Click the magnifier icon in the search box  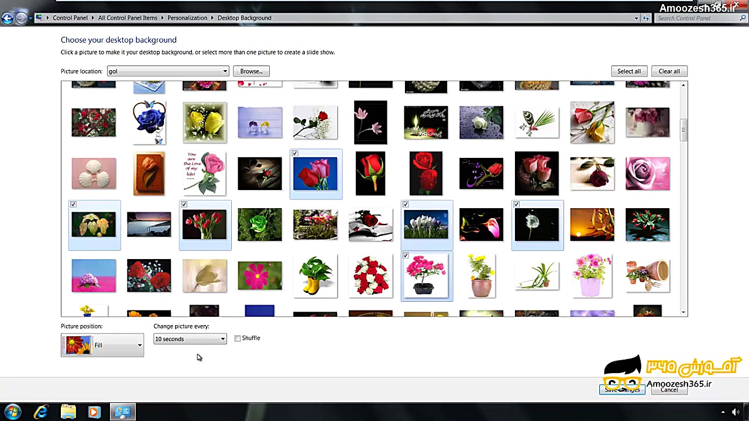tap(742, 18)
